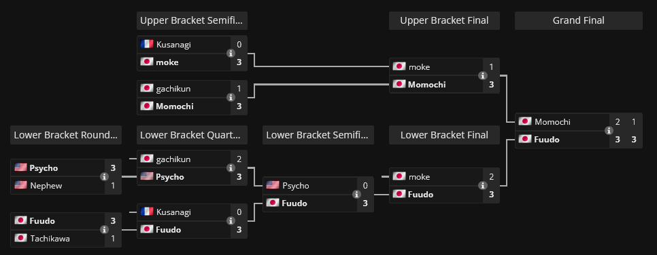Open info icon for Kusanagi vs Fuudo match
This screenshot has height=255, width=657.
tap(231, 220)
